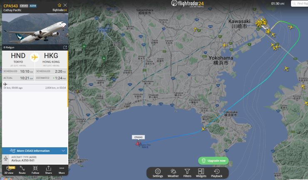Open the 3D view of the flight
This screenshot has height=180, width=308.
click(9, 170)
